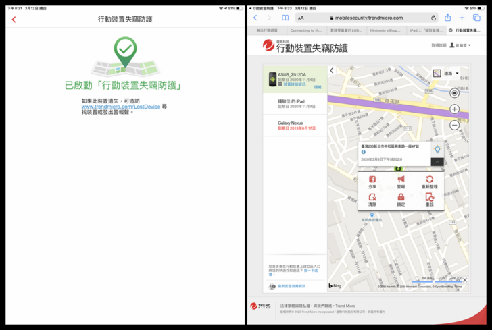Trigger the Alarm (警報) megaphone icon
Viewport: 492px width, 330px height.
click(401, 180)
